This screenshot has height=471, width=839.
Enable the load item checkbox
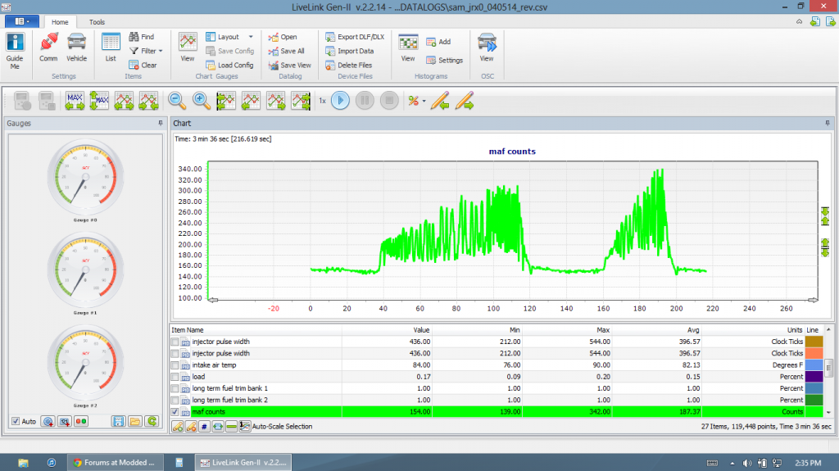[x=175, y=377]
